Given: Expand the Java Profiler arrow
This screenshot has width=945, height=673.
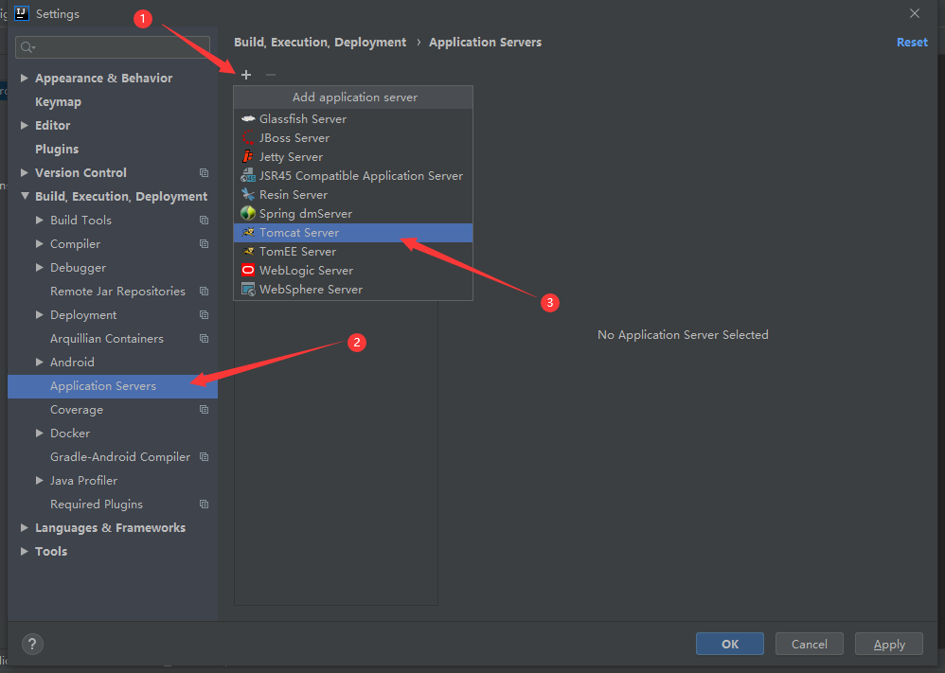Looking at the screenshot, I should pyautogui.click(x=39, y=480).
